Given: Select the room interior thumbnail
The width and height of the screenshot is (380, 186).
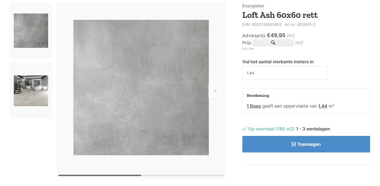Looking at the screenshot, I should pyautogui.click(x=31, y=91).
